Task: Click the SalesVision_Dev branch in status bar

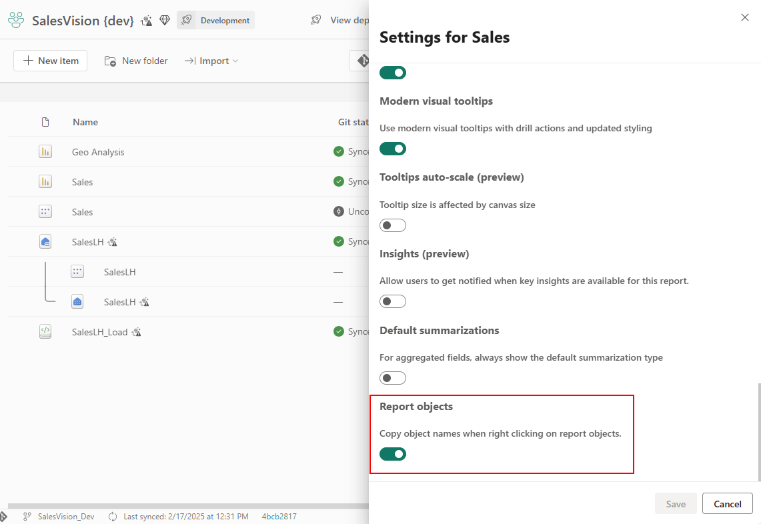Action: (x=66, y=516)
